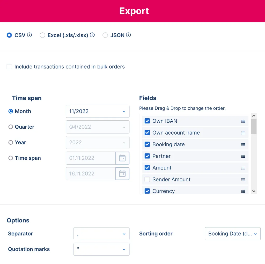Enable Include transactions contained in bulk orders
The image size is (265, 264).
coord(9,67)
